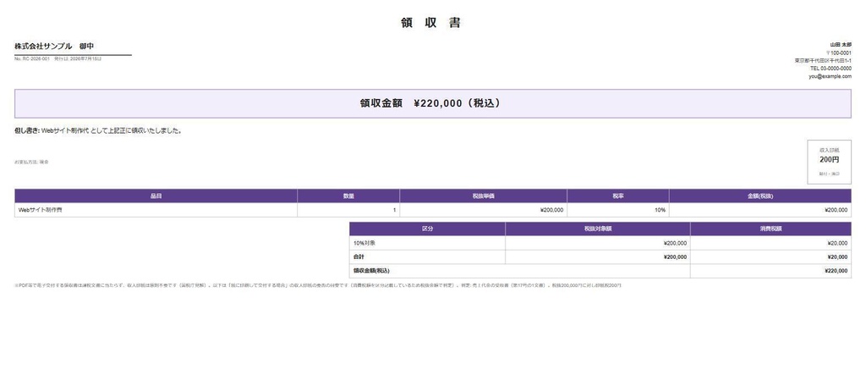The image size is (866, 386).
Task: Click ¥20,000 in the 10%対象 row
Action: click(770, 243)
